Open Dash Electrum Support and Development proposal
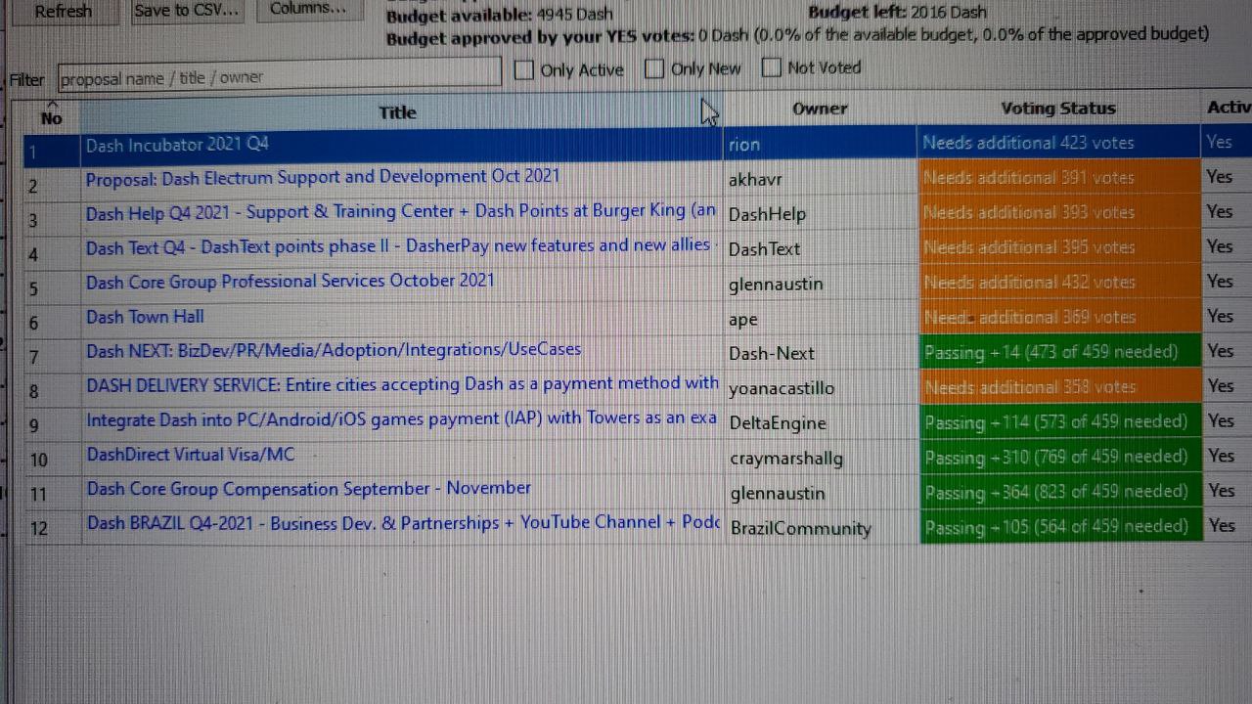 click(323, 178)
